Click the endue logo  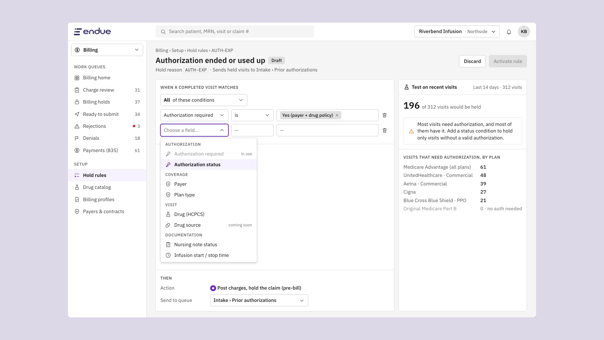click(92, 31)
